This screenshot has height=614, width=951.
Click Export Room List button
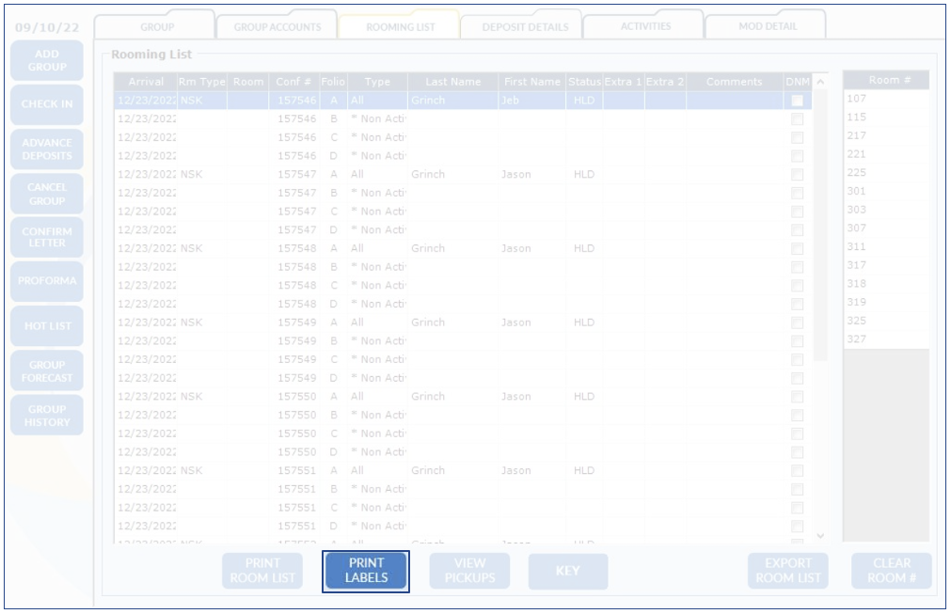788,571
